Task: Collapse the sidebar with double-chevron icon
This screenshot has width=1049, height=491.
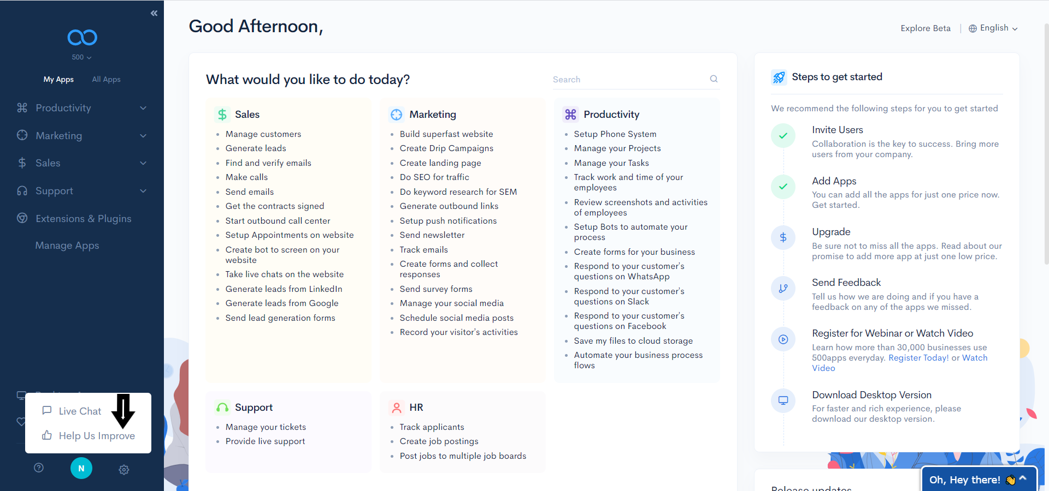Action: click(154, 13)
